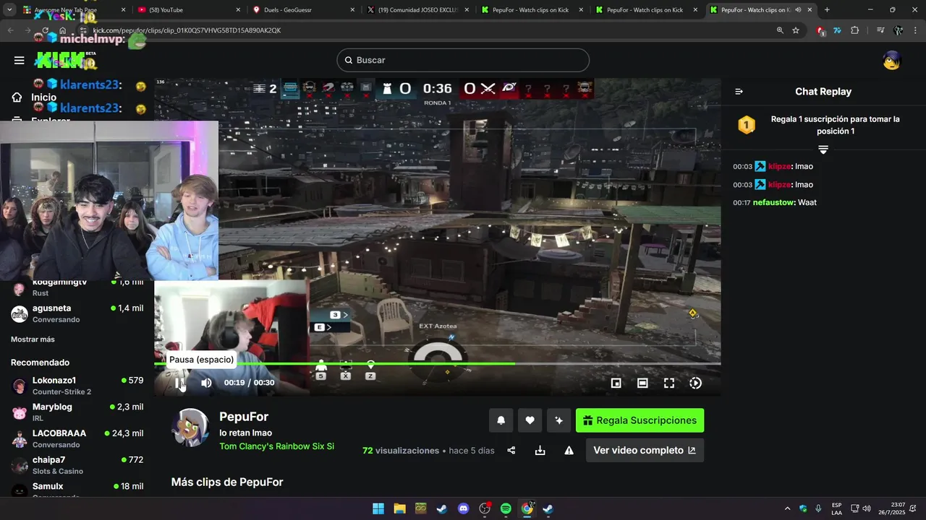Mute the clip using the speaker icon

[206, 383]
